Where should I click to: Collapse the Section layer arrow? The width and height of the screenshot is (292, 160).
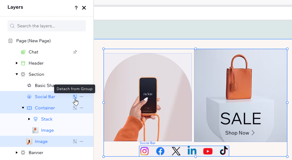point(17,74)
